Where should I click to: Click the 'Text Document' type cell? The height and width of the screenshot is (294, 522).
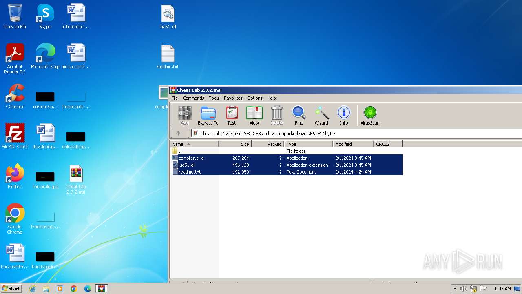(301, 172)
